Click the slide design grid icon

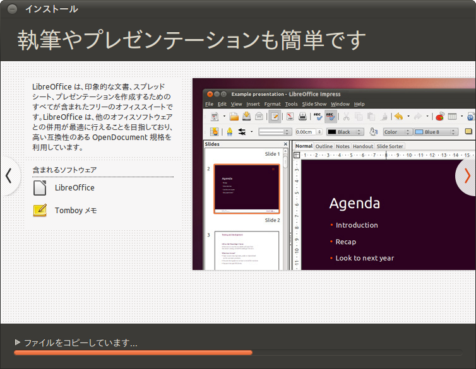[x=214, y=132]
